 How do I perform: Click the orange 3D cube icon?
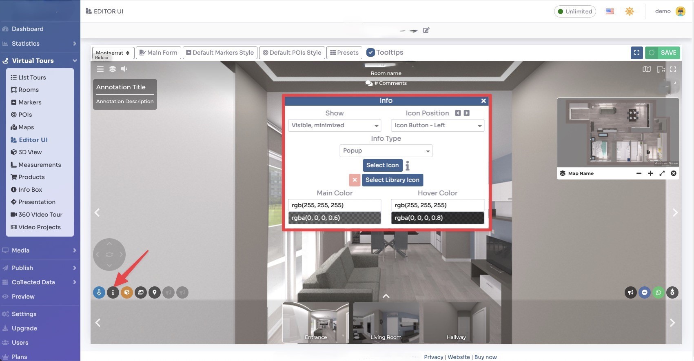tap(127, 292)
